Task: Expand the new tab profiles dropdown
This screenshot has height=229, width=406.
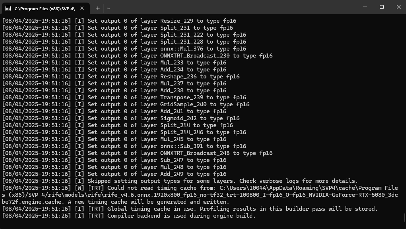Action: (x=109, y=8)
